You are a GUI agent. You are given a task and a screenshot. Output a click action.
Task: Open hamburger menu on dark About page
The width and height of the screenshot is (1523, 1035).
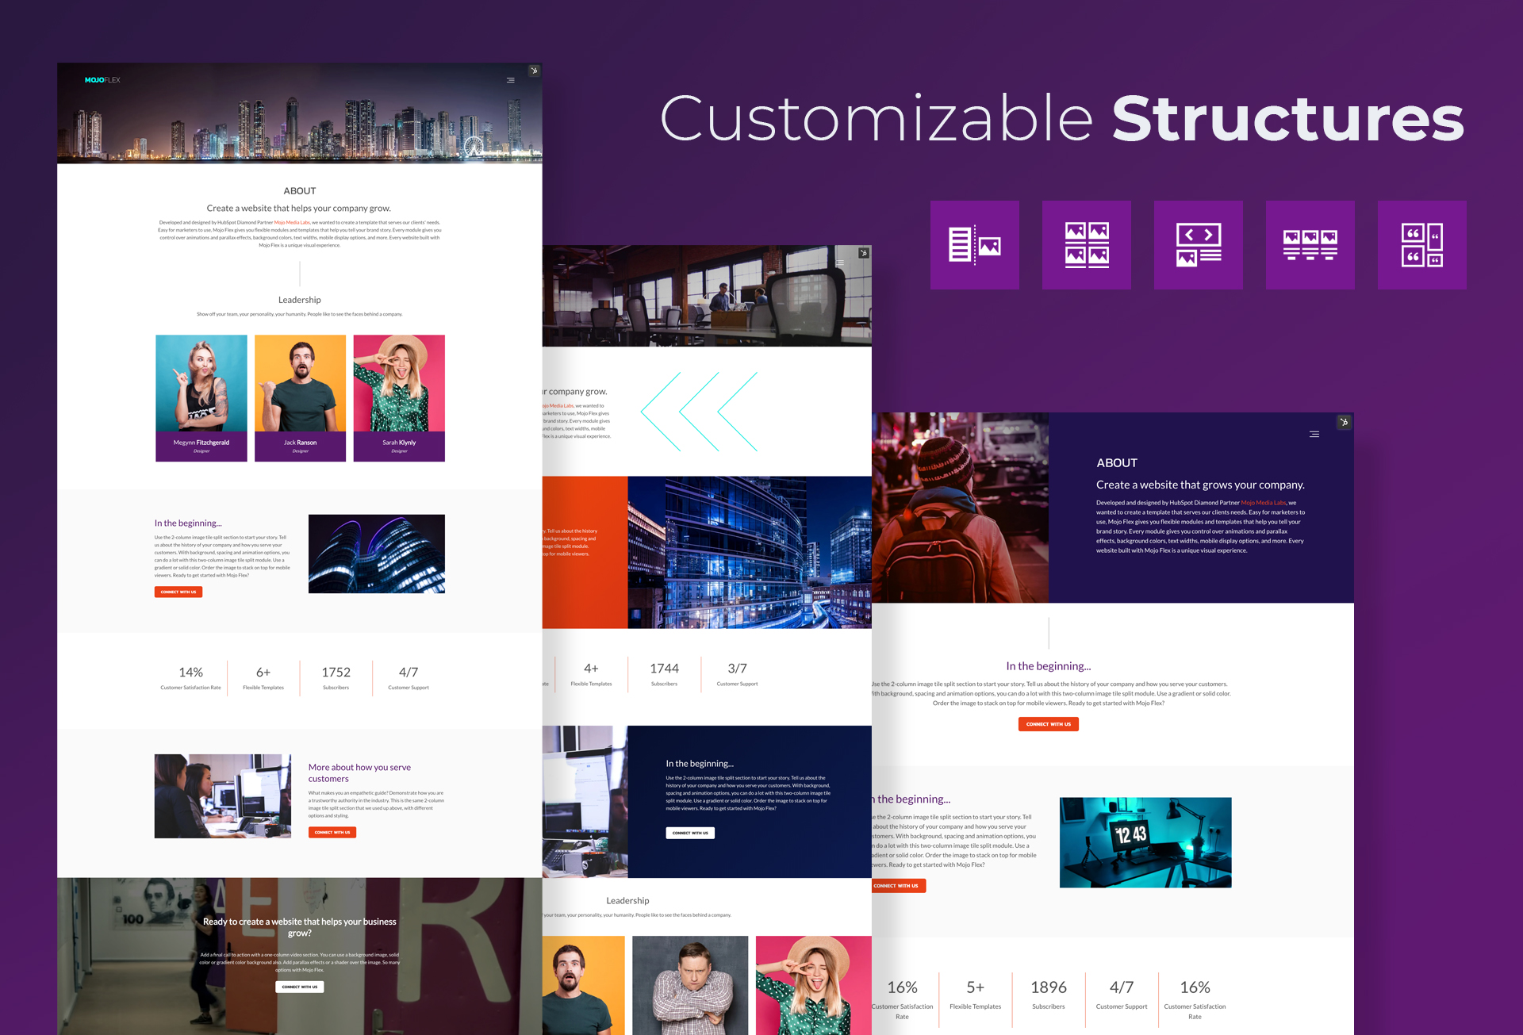(x=1314, y=434)
